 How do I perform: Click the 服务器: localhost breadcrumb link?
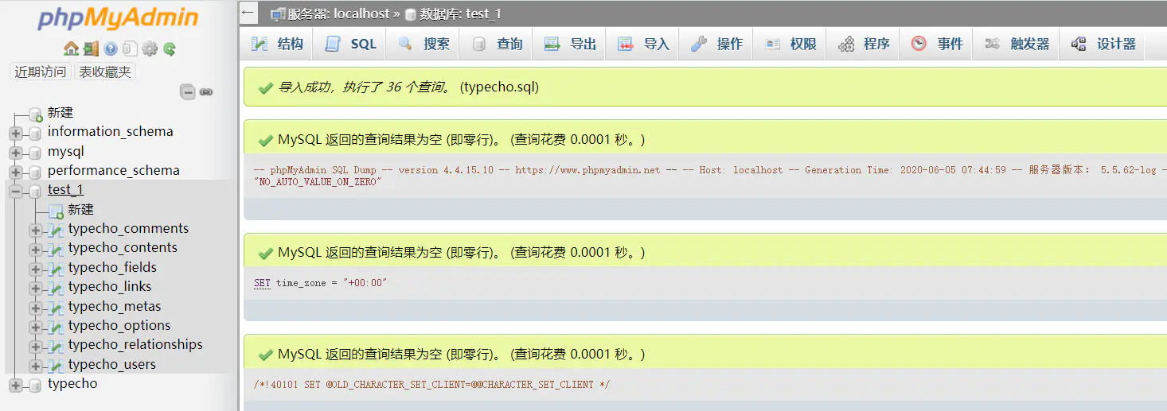(x=338, y=14)
